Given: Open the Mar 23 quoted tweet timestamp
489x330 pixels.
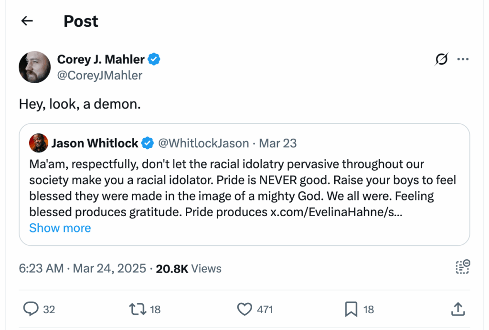Looking at the screenshot, I should point(277,143).
